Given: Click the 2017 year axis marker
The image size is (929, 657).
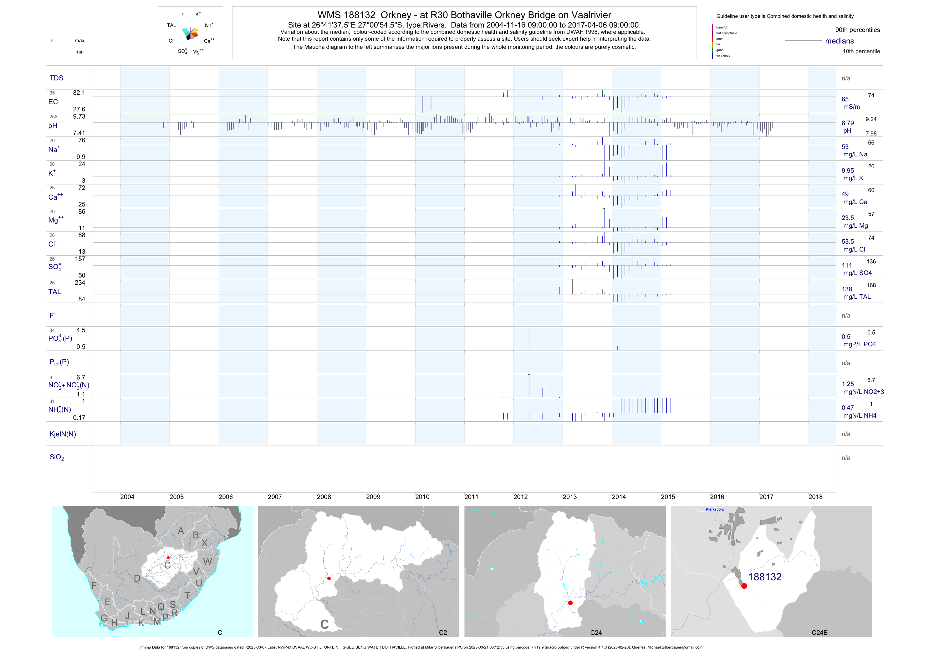Looking at the screenshot, I should pyautogui.click(x=766, y=497).
